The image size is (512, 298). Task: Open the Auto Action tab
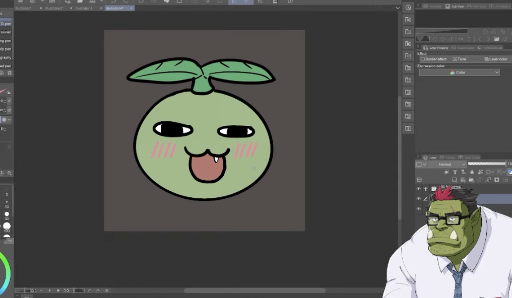click(469, 158)
